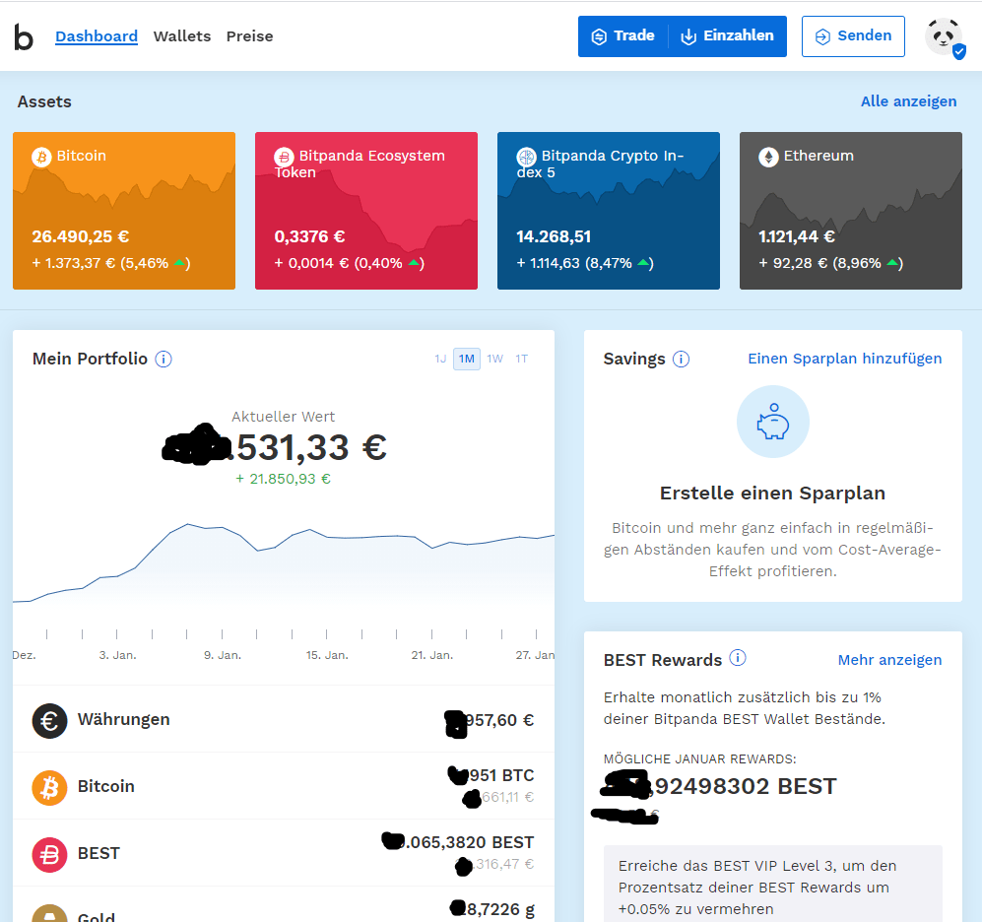This screenshot has height=922, width=982.
Task: Open the Dashboard tab
Action: pos(97,36)
